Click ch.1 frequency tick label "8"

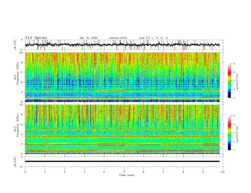[23, 62]
